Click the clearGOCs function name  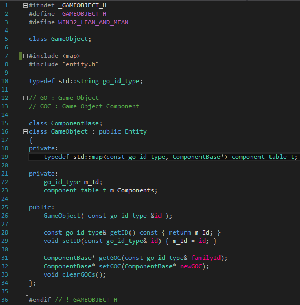[78, 274]
